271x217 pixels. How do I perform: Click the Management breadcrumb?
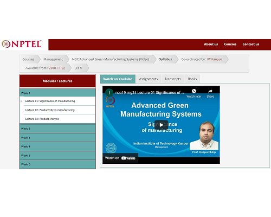[53, 59]
